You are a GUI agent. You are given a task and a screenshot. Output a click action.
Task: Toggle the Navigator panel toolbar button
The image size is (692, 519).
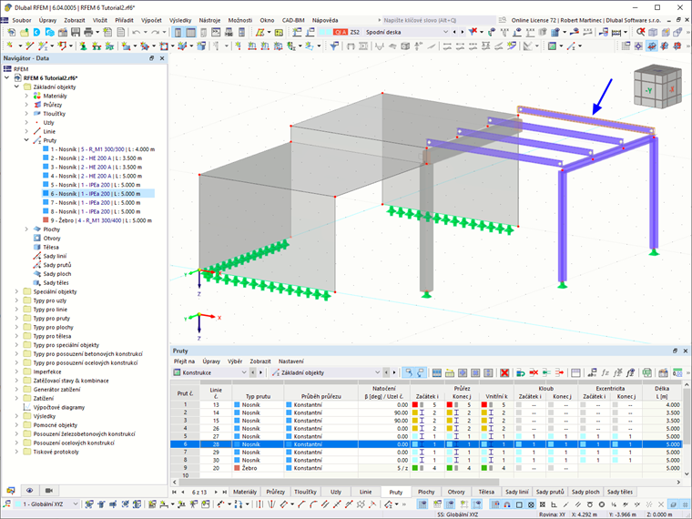click(178, 32)
